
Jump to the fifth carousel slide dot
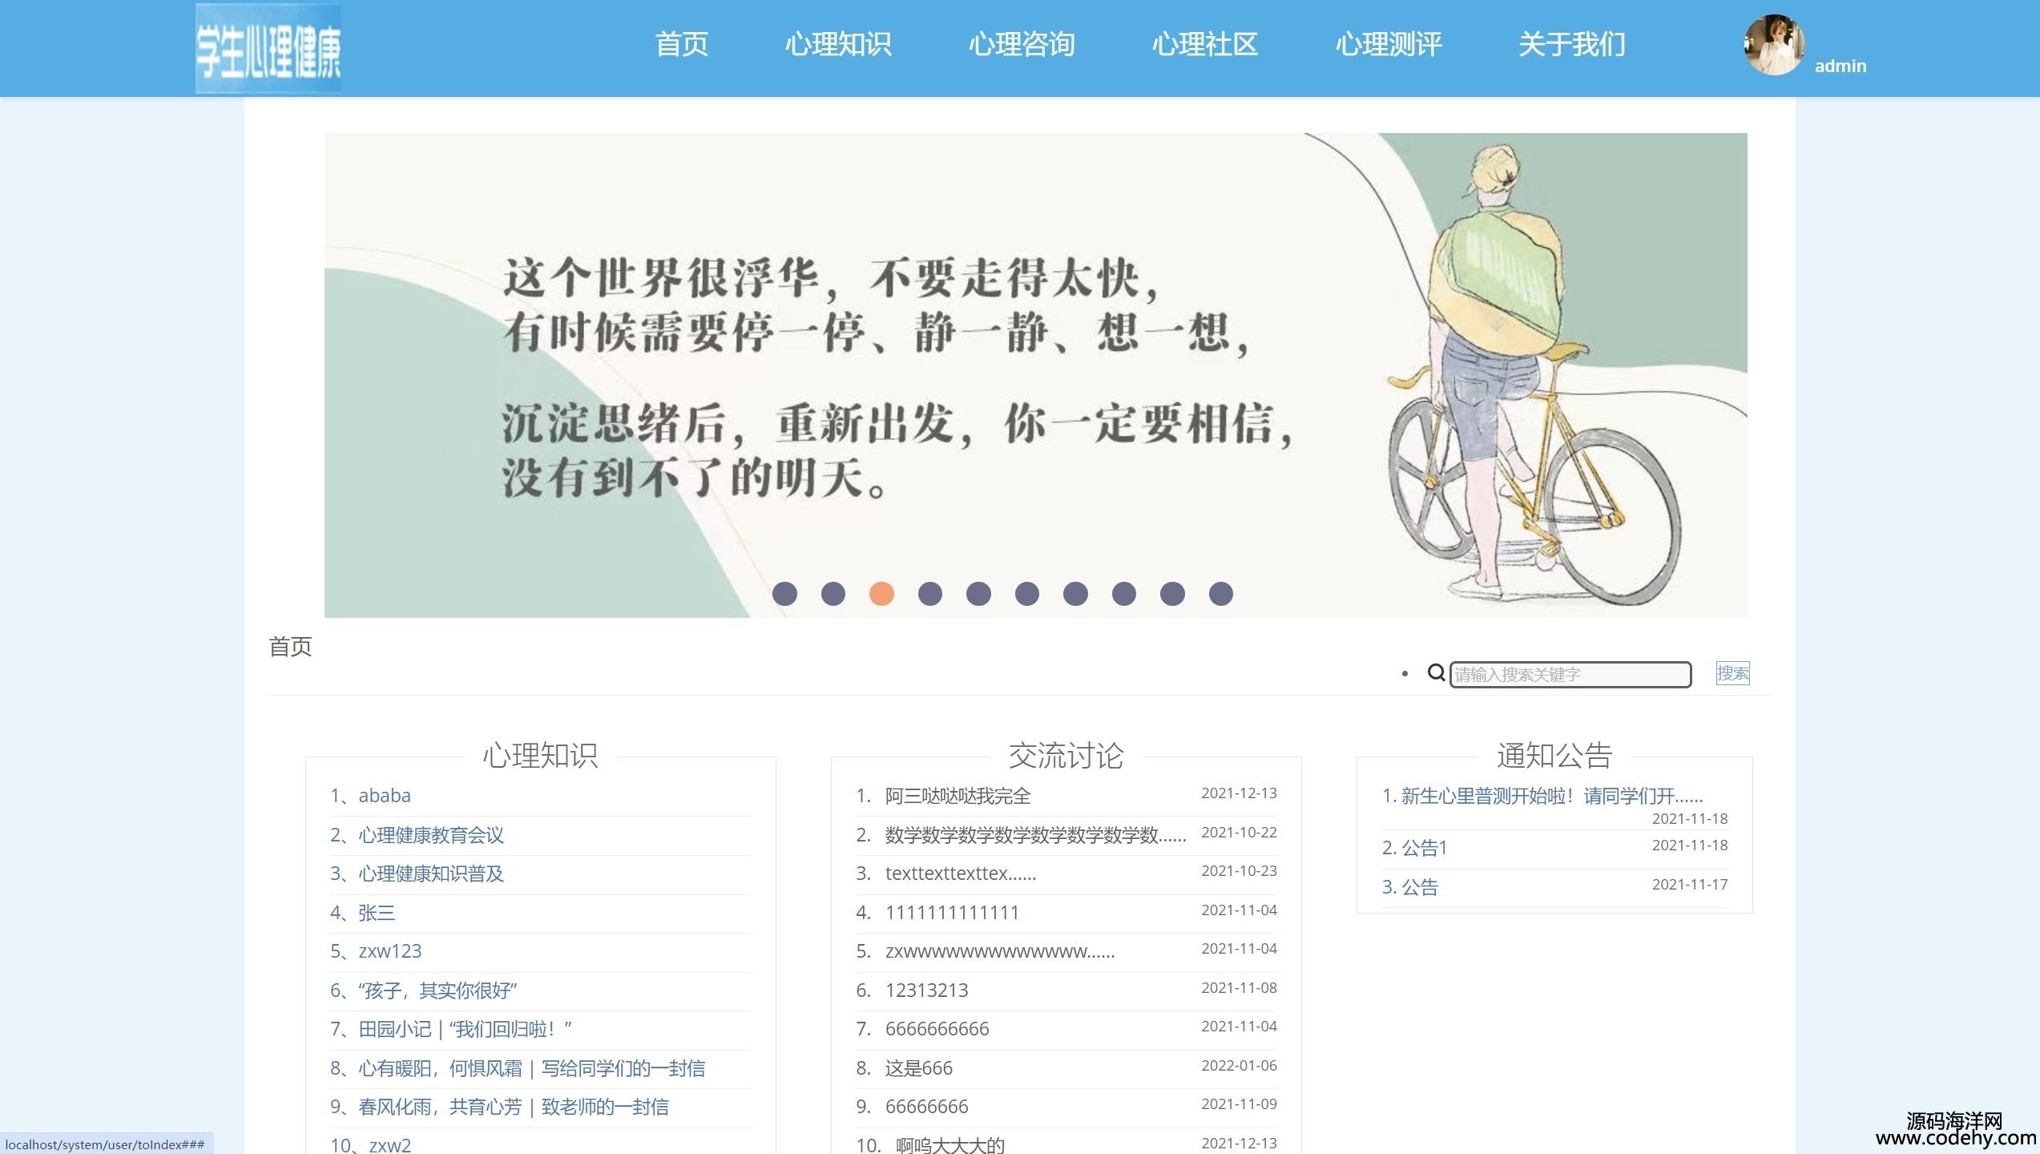(978, 594)
